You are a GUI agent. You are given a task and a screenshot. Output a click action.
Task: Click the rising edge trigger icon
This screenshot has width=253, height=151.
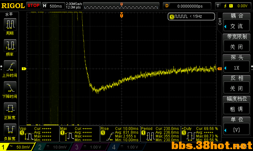pyautogui.click(x=225, y=6)
